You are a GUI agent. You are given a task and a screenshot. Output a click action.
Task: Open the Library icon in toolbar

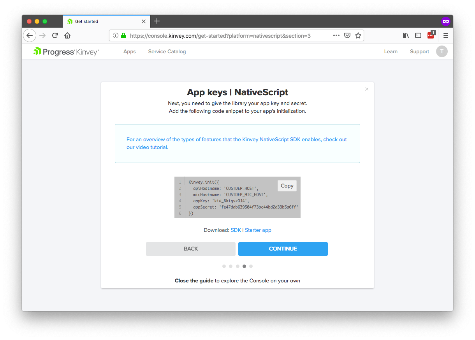(x=406, y=35)
